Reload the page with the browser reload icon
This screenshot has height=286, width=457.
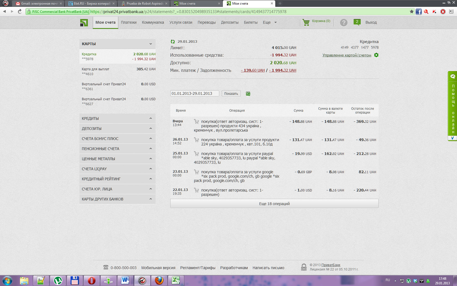[20, 11]
